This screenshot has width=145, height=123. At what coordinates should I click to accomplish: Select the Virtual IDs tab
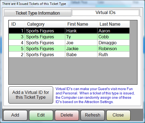point(106,12)
